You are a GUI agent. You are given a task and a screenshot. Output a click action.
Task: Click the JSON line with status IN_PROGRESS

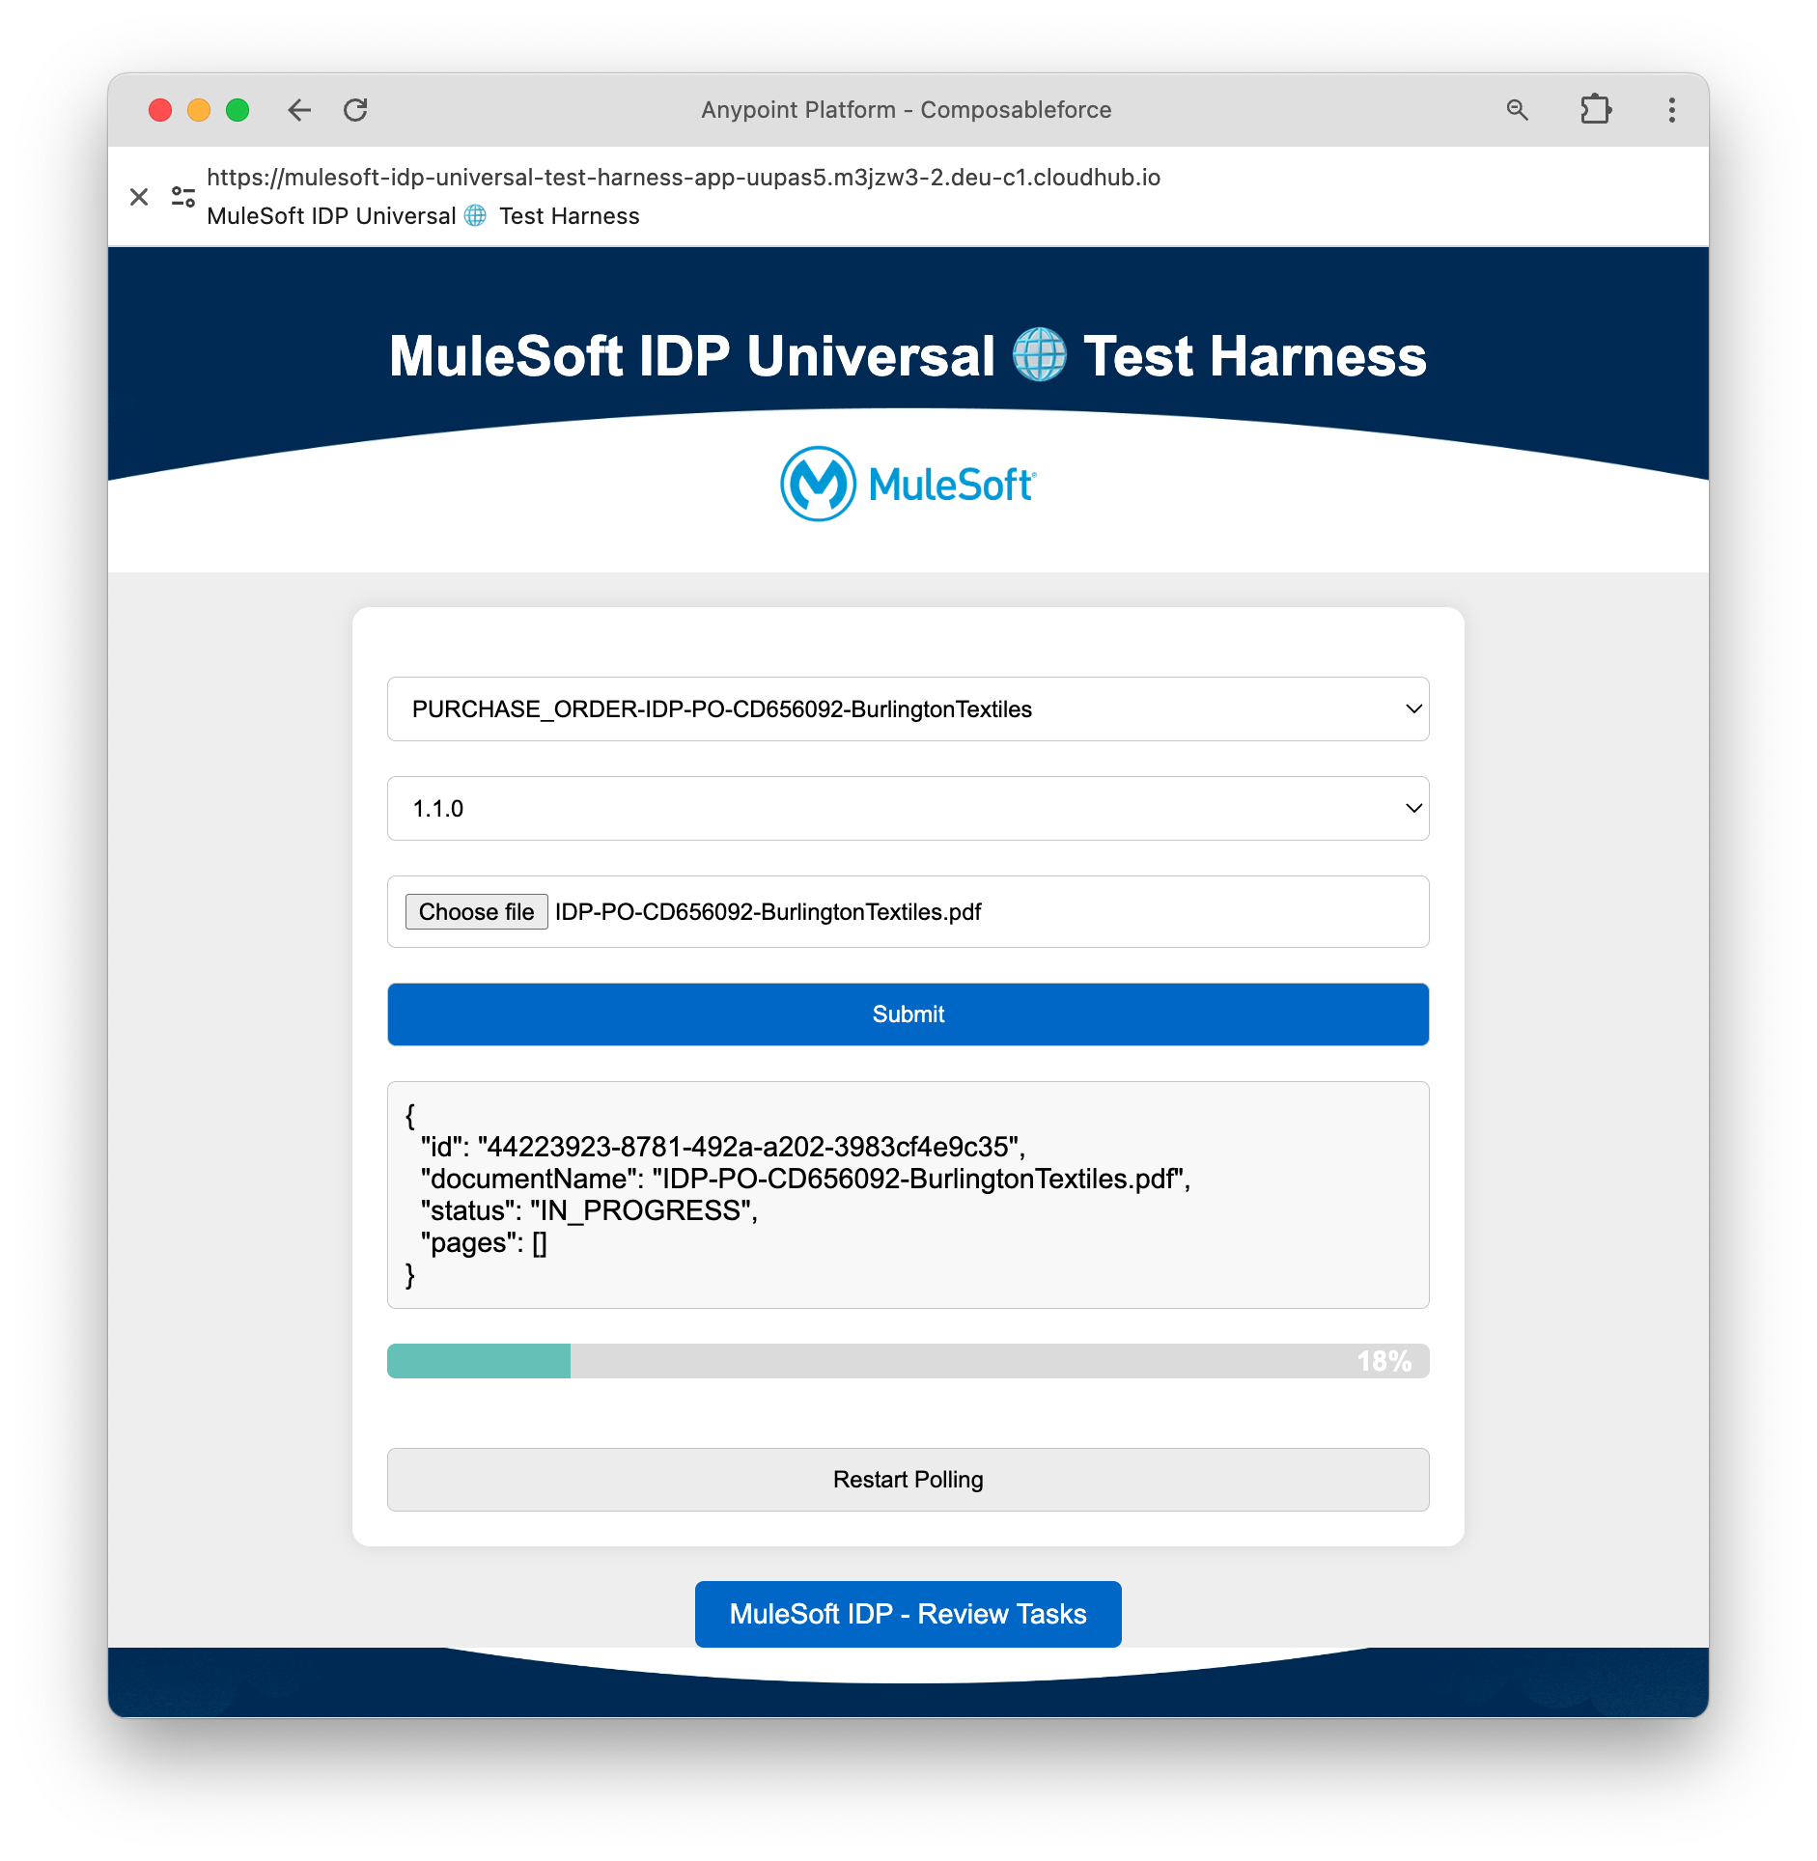[589, 1210]
